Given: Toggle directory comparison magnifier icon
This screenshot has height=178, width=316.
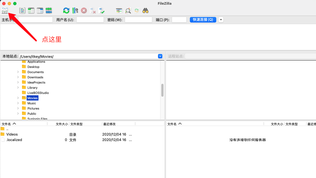Looking at the screenshot, I should click(x=128, y=10).
